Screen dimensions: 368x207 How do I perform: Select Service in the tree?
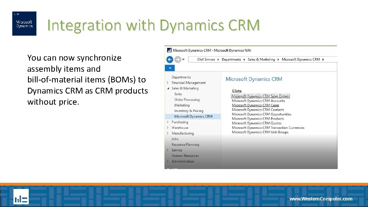click(177, 150)
